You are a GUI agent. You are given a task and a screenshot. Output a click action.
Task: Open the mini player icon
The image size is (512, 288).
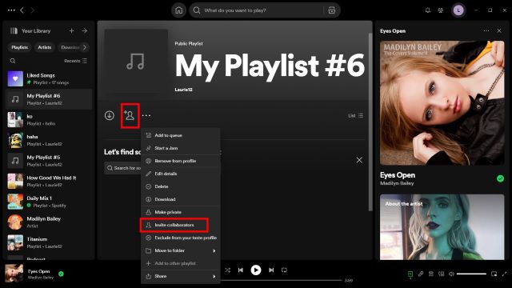coord(494,274)
